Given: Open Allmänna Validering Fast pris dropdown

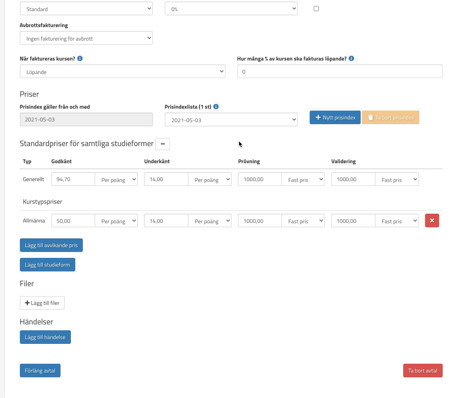Looking at the screenshot, I should (396, 221).
